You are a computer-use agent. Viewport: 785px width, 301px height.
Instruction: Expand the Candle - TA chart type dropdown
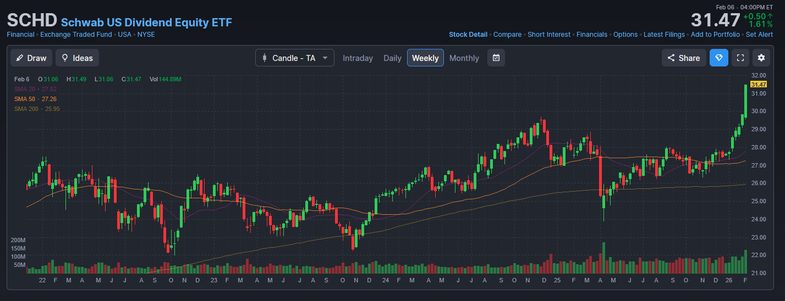point(294,58)
